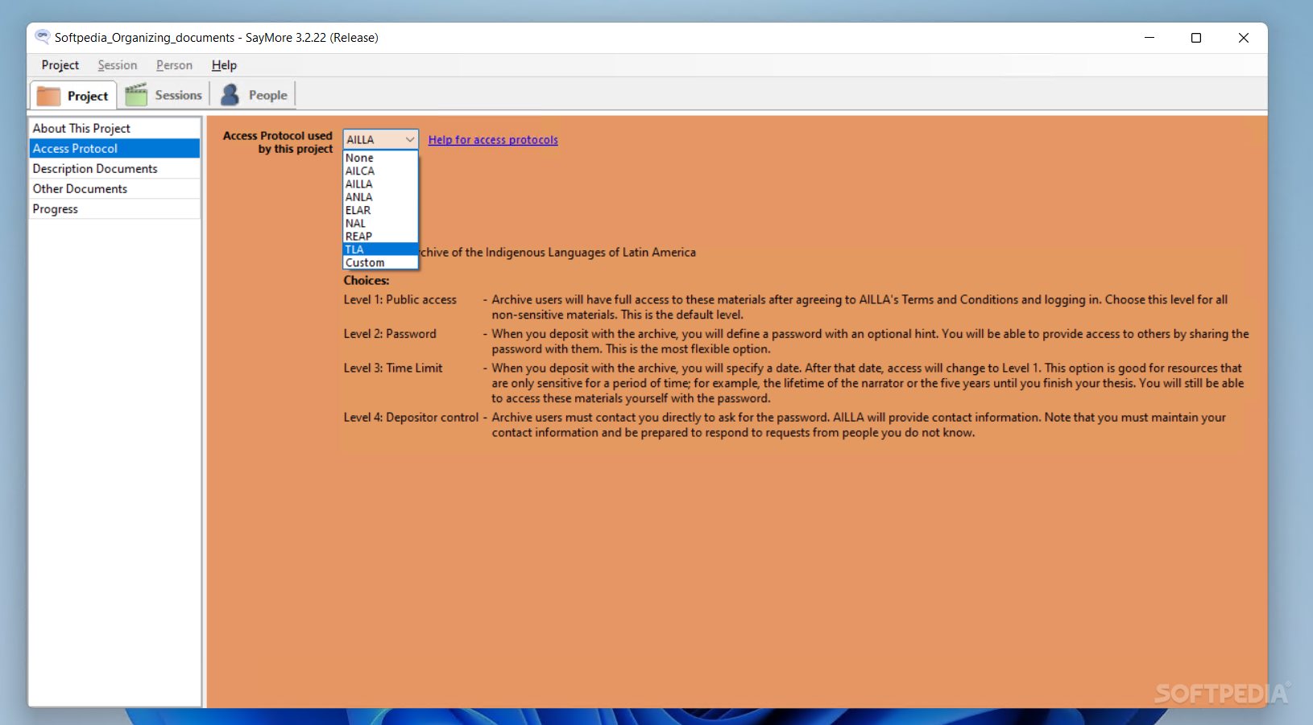
Task: Choose NAL from protocol list
Action: tap(380, 224)
